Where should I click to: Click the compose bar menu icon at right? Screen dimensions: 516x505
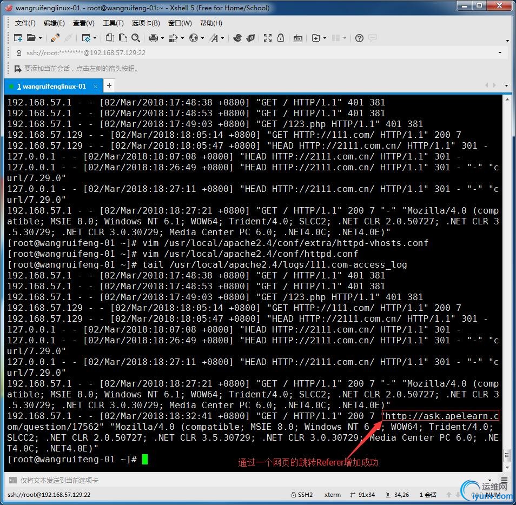(504, 480)
